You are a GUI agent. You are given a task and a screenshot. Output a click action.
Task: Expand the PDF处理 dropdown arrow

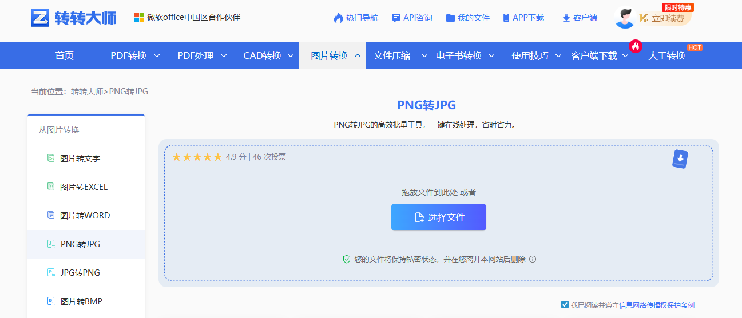tap(224, 55)
